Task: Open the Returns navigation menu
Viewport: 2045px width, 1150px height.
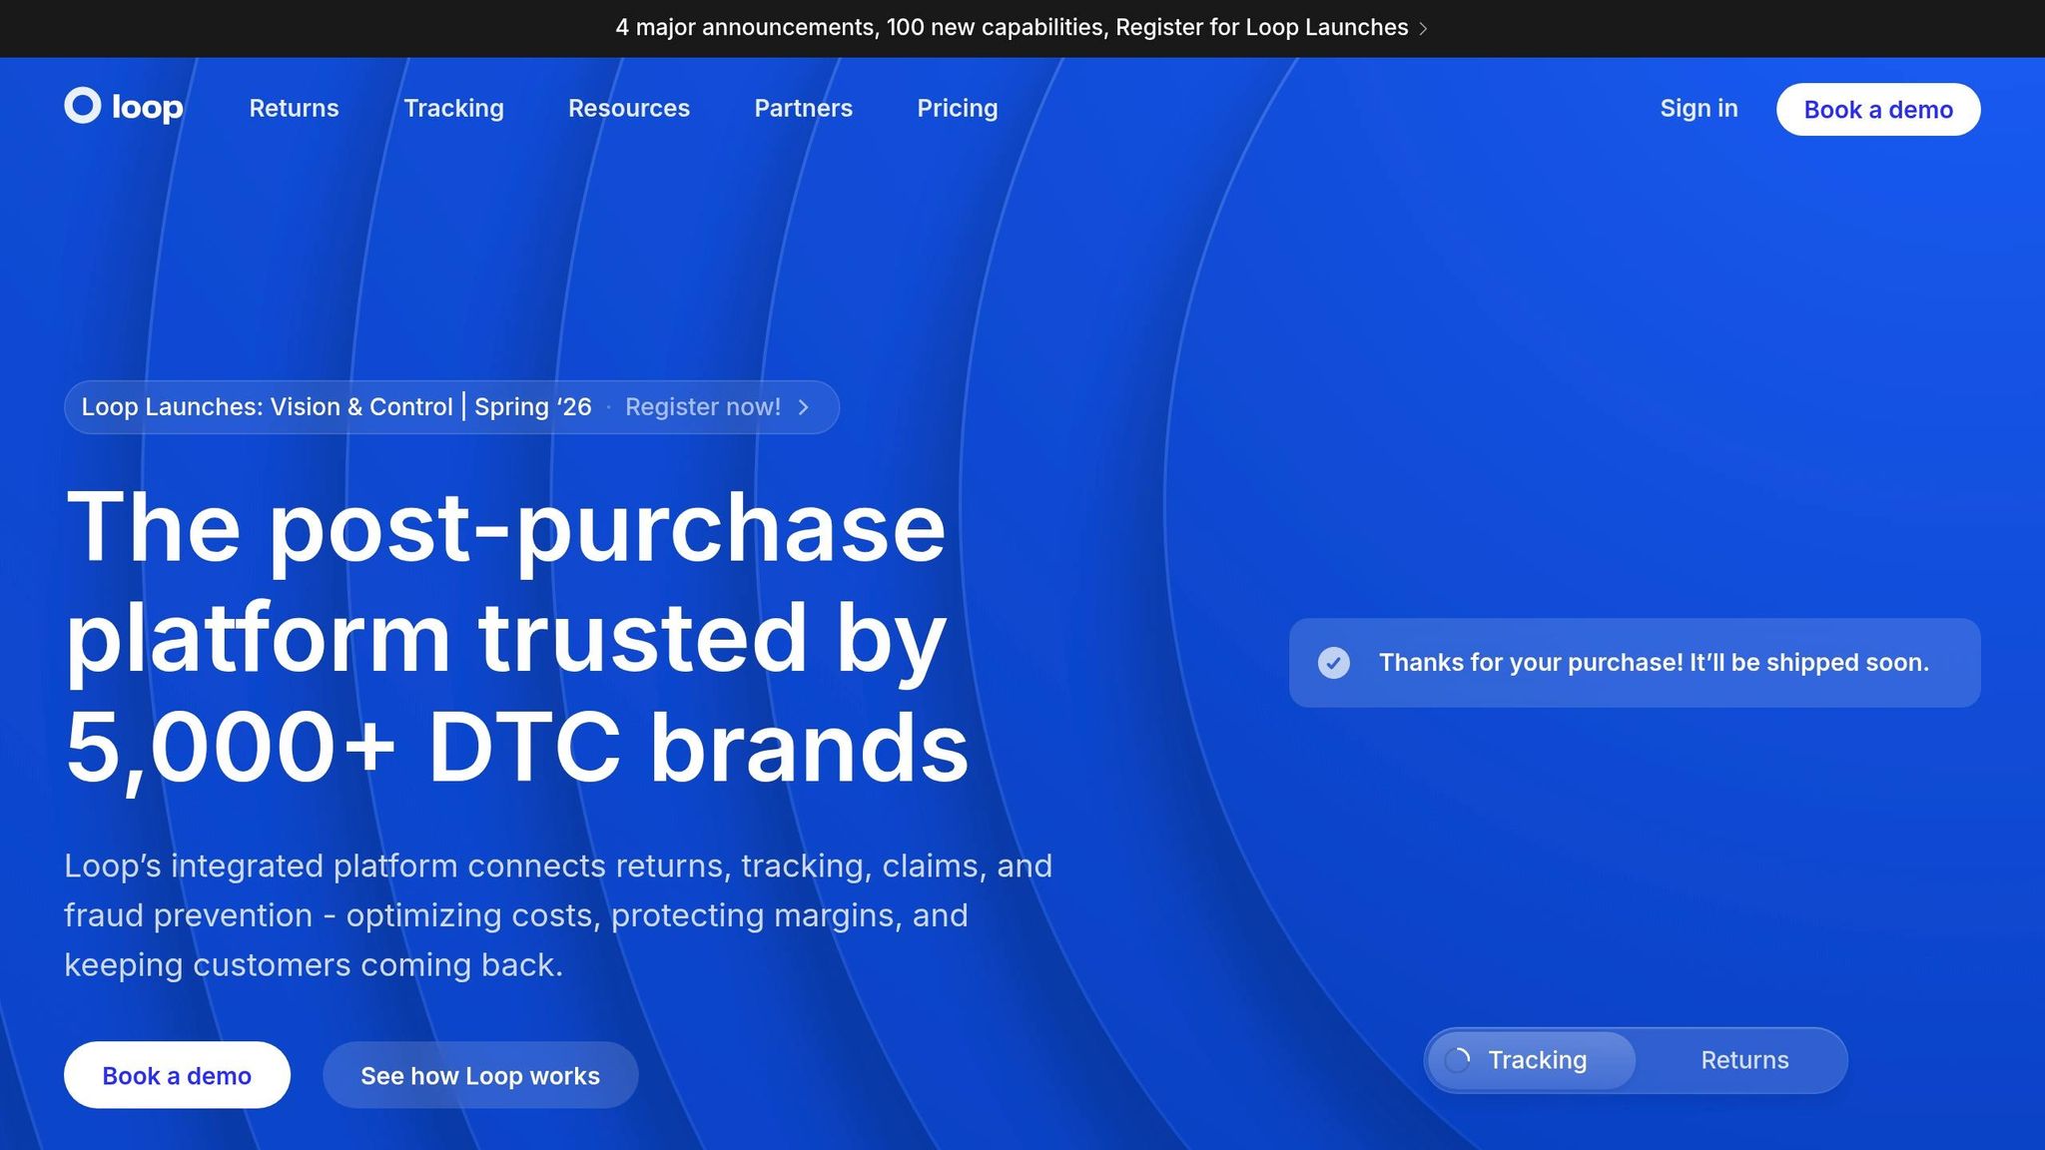Action: point(294,108)
